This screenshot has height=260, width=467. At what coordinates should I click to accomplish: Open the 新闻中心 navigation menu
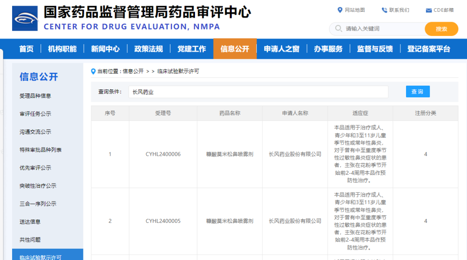105,49
